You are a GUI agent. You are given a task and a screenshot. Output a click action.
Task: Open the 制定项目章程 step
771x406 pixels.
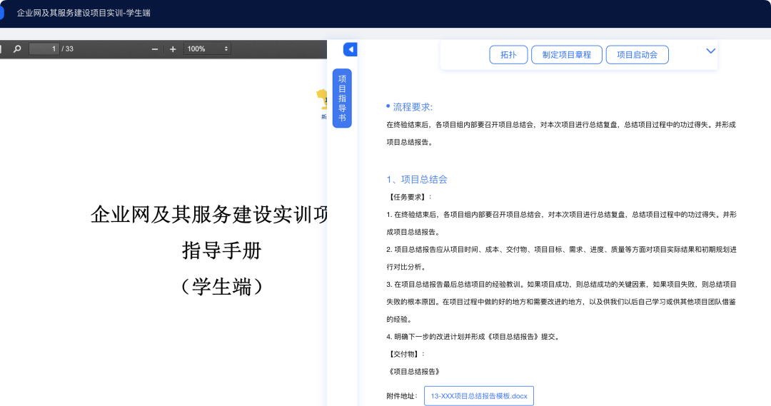(x=566, y=54)
